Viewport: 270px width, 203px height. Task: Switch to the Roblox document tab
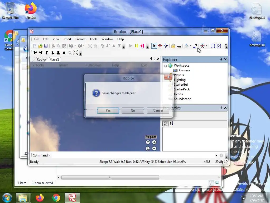pyautogui.click(x=41, y=59)
